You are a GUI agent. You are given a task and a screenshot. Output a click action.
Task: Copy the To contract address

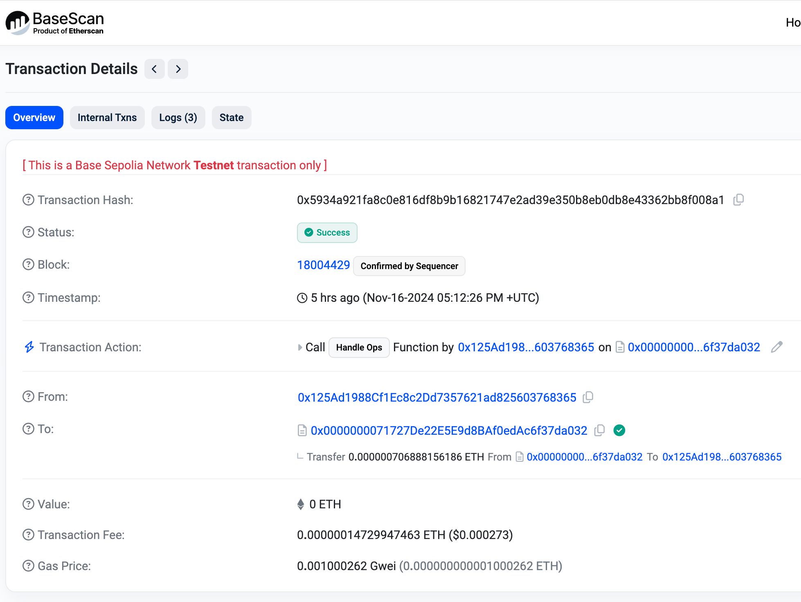point(599,430)
